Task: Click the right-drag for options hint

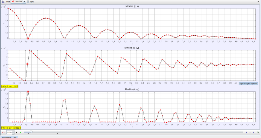Action: (x=248, y=84)
